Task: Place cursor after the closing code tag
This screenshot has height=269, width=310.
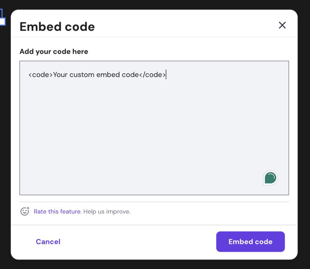Action: 166,74
